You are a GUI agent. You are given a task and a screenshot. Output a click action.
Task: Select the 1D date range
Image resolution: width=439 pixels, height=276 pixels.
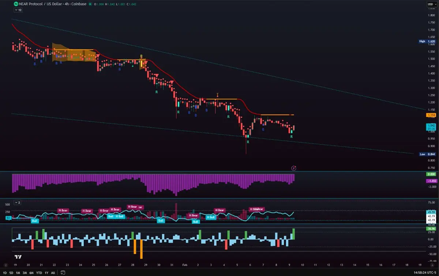[5, 272]
